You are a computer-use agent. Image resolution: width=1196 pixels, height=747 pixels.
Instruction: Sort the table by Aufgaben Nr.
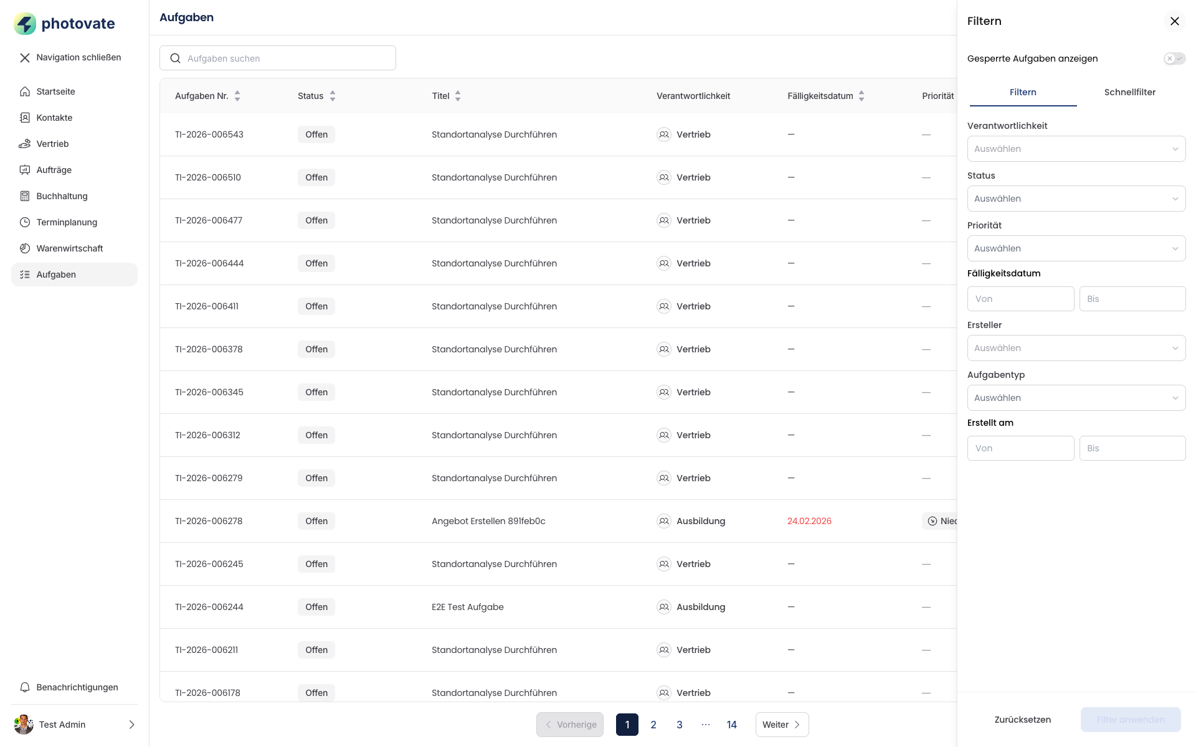[x=237, y=96]
